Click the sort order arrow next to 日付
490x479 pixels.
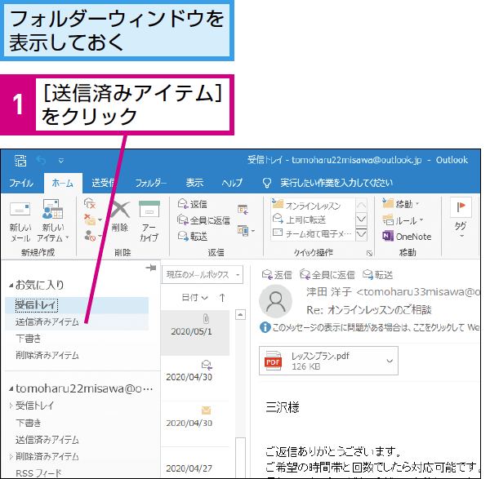(x=222, y=298)
